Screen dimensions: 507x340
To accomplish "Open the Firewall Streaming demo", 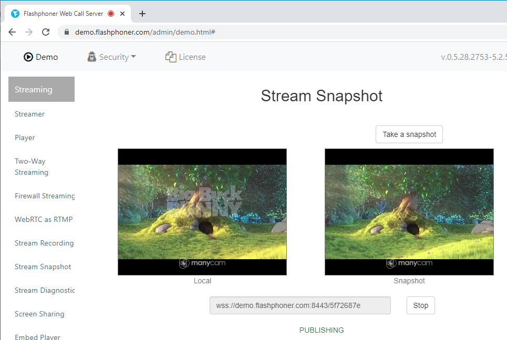I will (x=45, y=196).
